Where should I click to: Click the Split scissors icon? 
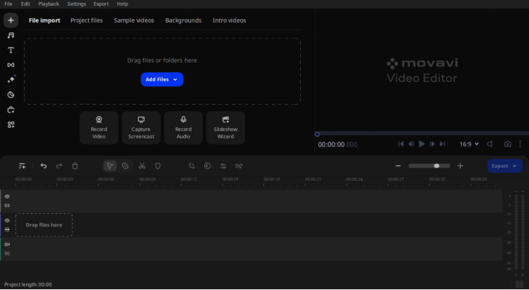[142, 166]
